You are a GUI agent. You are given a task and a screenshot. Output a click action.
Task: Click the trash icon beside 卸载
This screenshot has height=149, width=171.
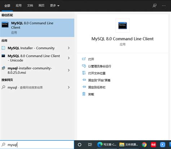(x=84, y=94)
